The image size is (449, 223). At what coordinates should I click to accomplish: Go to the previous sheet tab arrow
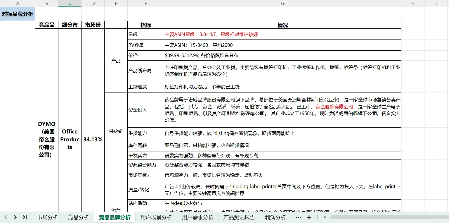(6, 217)
